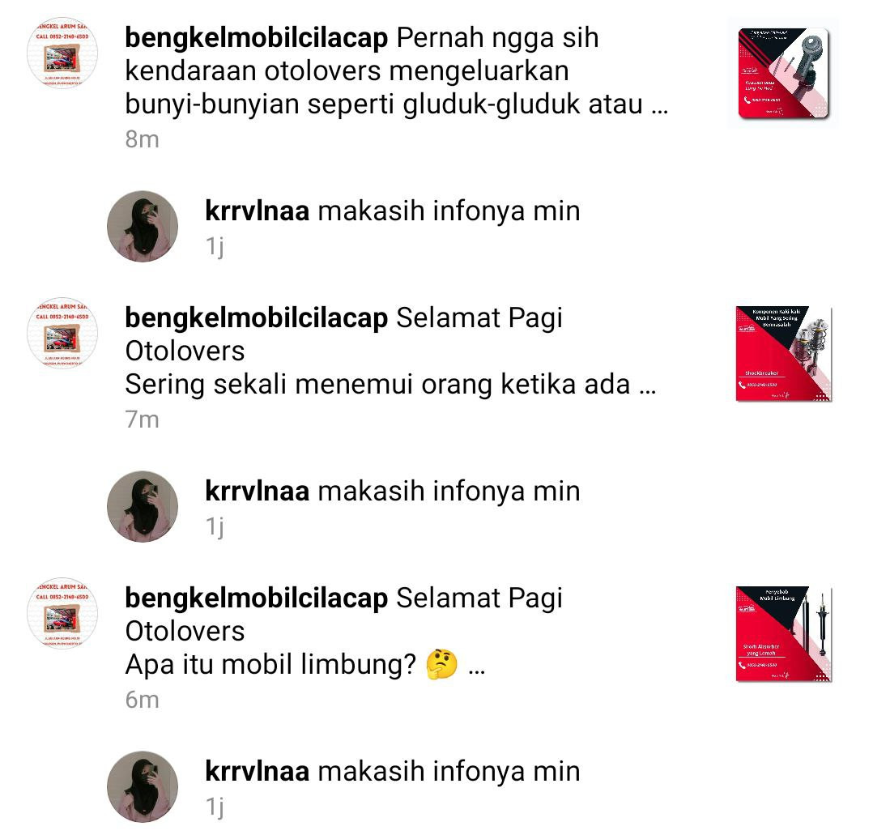The image size is (873, 839).
Task: Open krrvlnaa avatar on first comment
Action: (x=143, y=226)
